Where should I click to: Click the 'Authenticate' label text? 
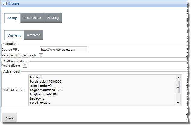click(11, 66)
